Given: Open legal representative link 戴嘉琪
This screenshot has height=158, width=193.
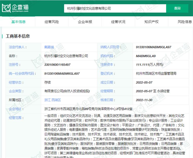Looking at the screenshot, I should coord(49,47).
